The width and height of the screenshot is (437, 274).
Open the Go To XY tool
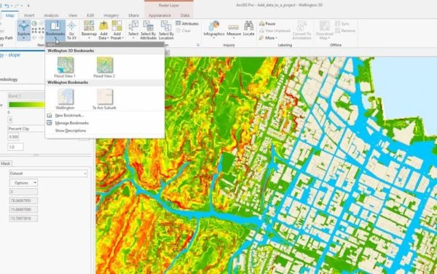(71, 30)
